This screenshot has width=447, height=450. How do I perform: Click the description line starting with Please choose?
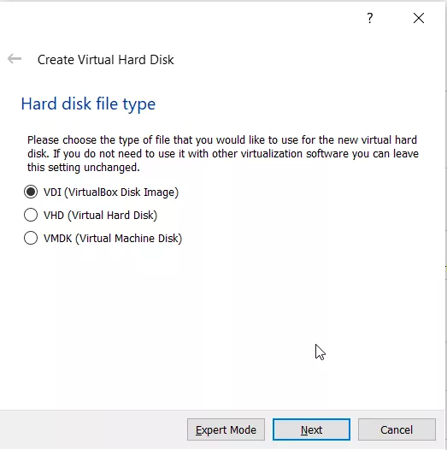click(222, 140)
